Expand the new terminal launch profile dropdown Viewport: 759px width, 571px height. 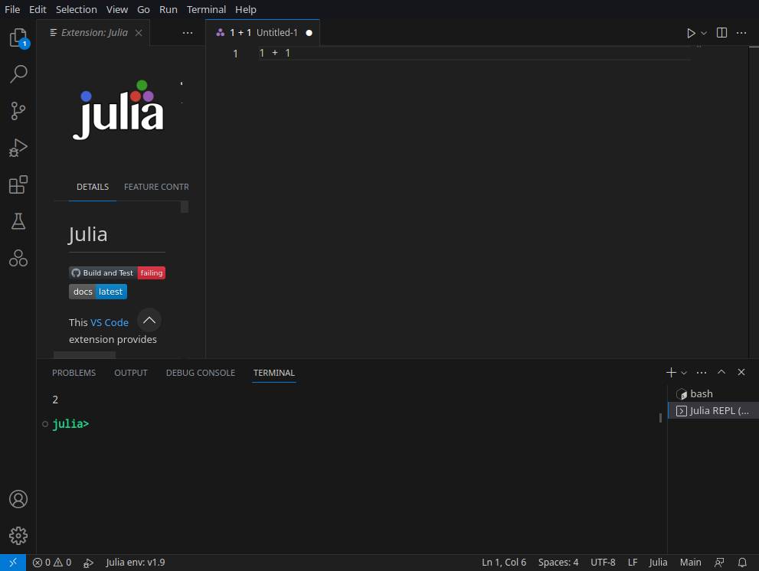pos(685,373)
